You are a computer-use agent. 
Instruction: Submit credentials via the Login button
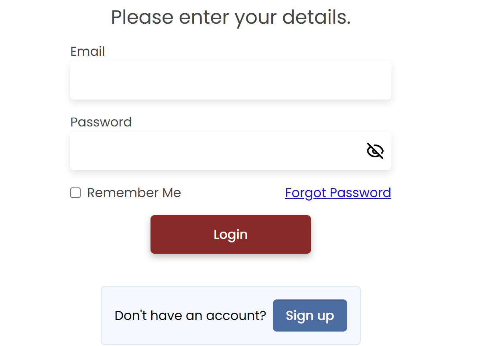[x=231, y=234]
